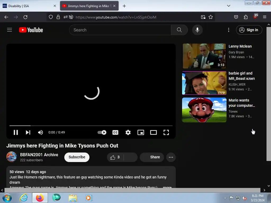Image resolution: width=271 pixels, height=203 pixels.
Task: Open Mario wants your computer thumbnail
Action: coord(204,110)
